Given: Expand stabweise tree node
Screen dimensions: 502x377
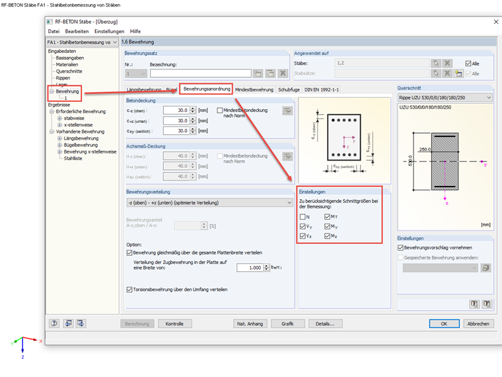Looking at the screenshot, I should 59,118.
